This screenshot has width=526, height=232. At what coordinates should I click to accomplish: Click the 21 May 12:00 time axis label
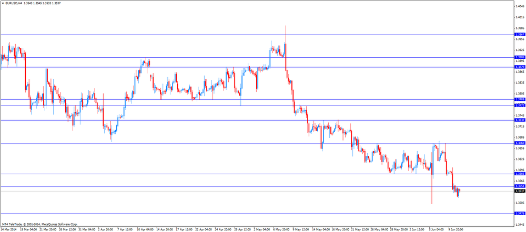[359, 230]
